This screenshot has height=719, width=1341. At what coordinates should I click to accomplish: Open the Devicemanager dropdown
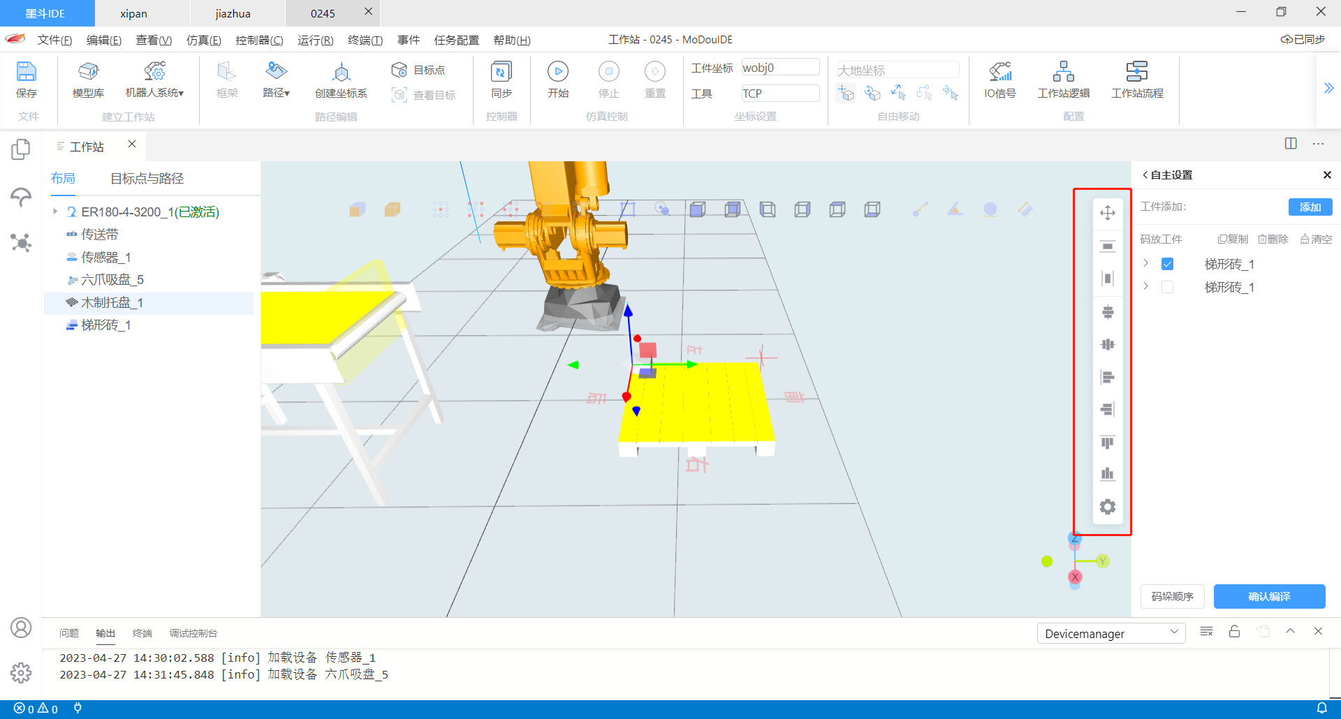pos(1111,633)
